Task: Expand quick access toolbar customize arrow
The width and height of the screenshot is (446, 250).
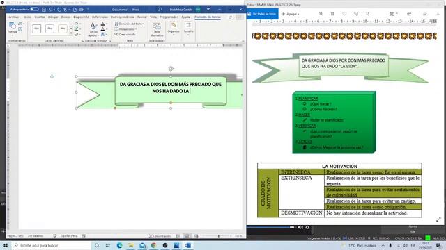Action: point(89,9)
